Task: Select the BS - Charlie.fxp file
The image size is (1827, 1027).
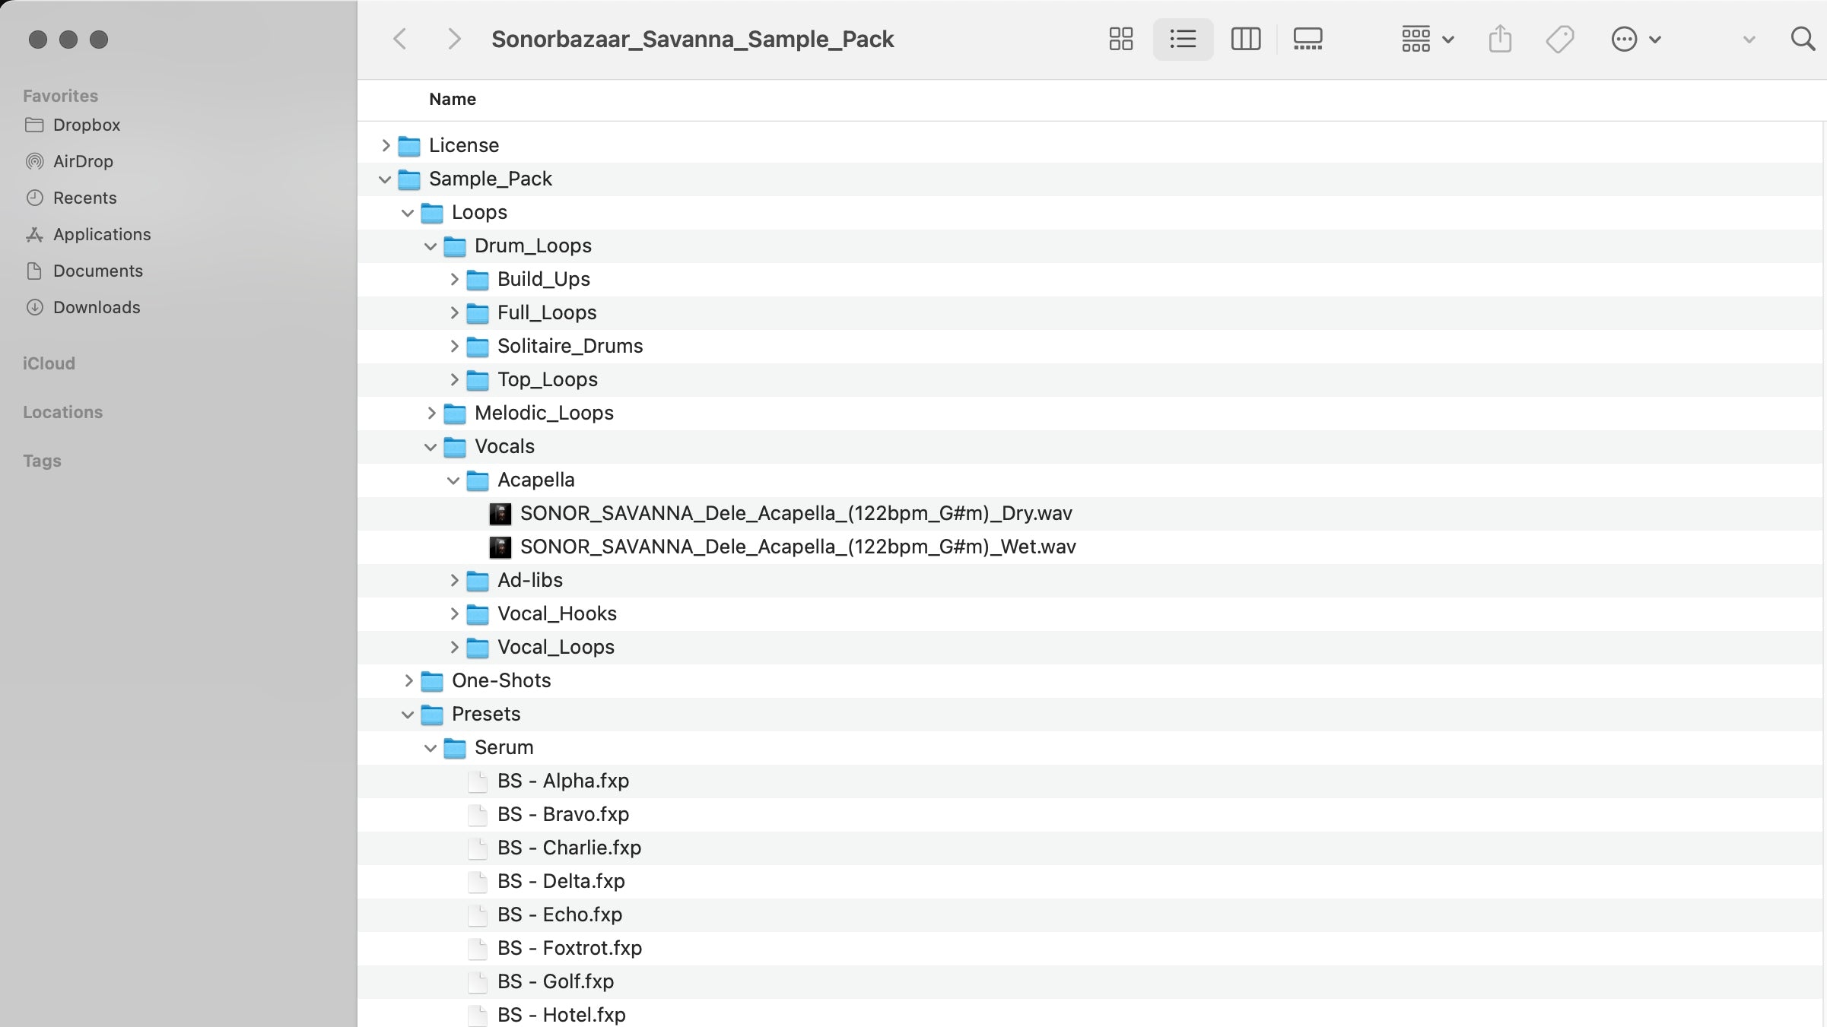Action: (568, 848)
